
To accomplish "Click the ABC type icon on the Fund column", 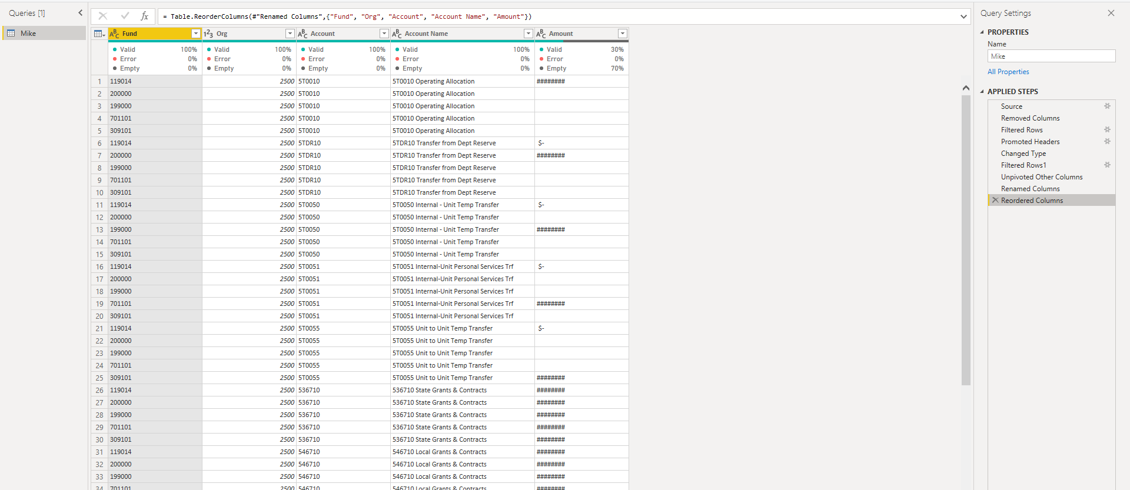I will 115,34.
